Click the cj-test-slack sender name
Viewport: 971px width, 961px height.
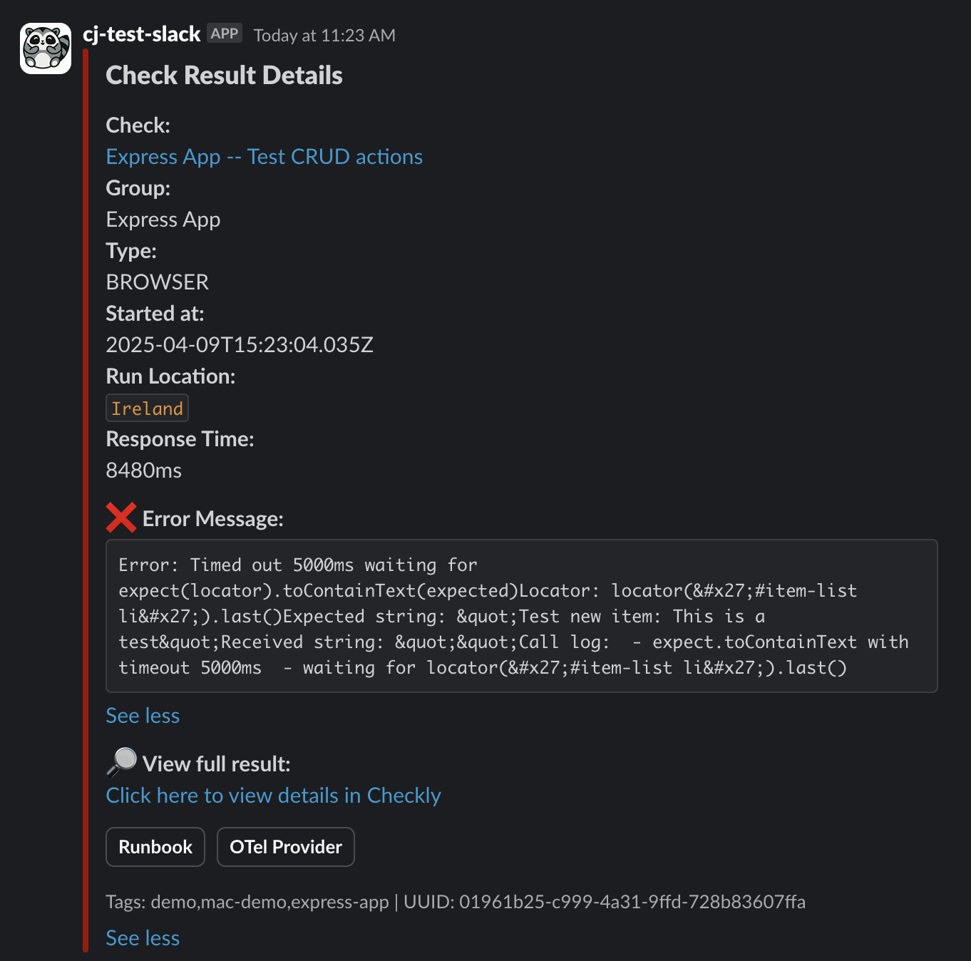click(141, 34)
